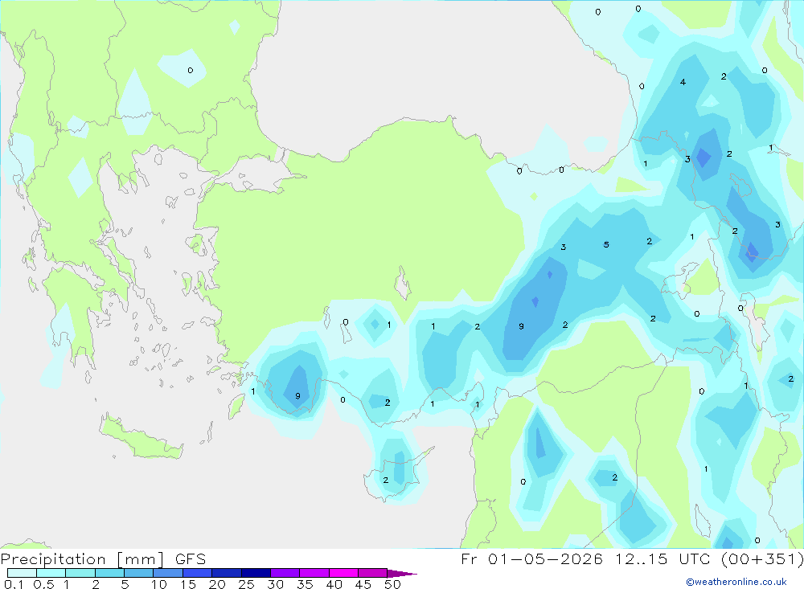
Task: Click the '30' legend scale label
Action: tap(275, 584)
